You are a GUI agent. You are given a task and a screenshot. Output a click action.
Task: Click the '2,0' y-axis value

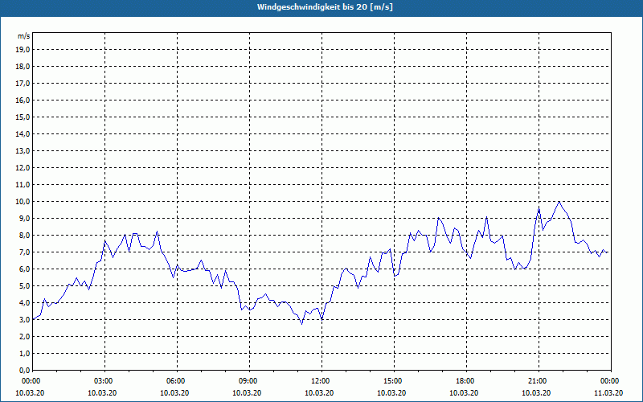(24, 336)
